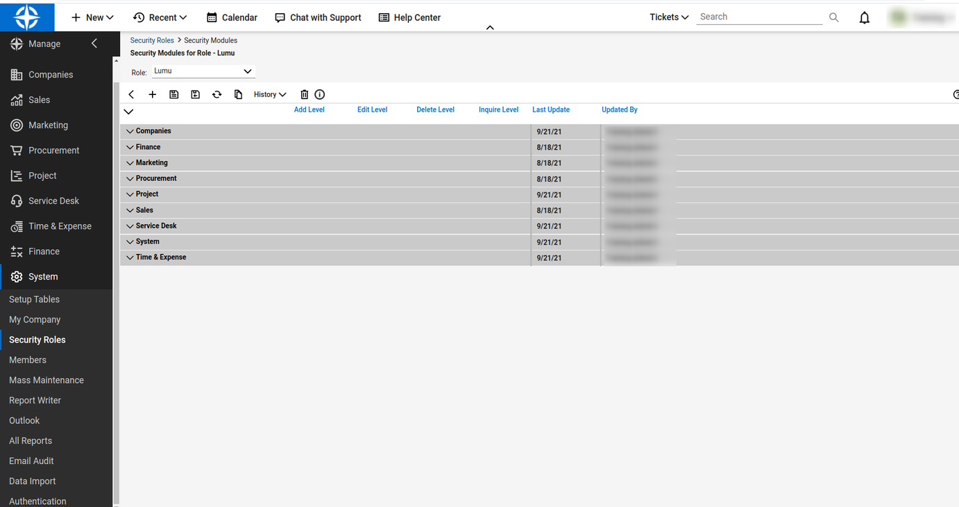Click the back arrow in the toolbar
This screenshot has width=959, height=507.
131,94
